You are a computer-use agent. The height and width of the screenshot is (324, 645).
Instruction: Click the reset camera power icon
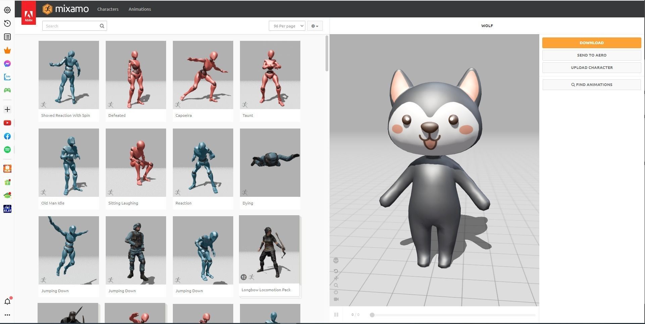coord(336,292)
